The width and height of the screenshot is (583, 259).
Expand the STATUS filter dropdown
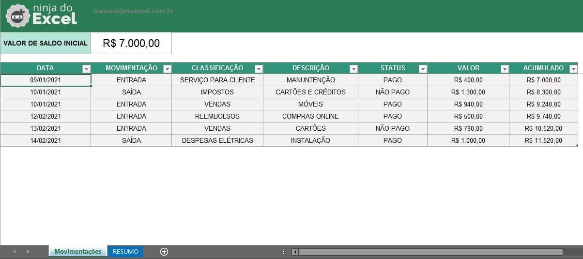423,69
